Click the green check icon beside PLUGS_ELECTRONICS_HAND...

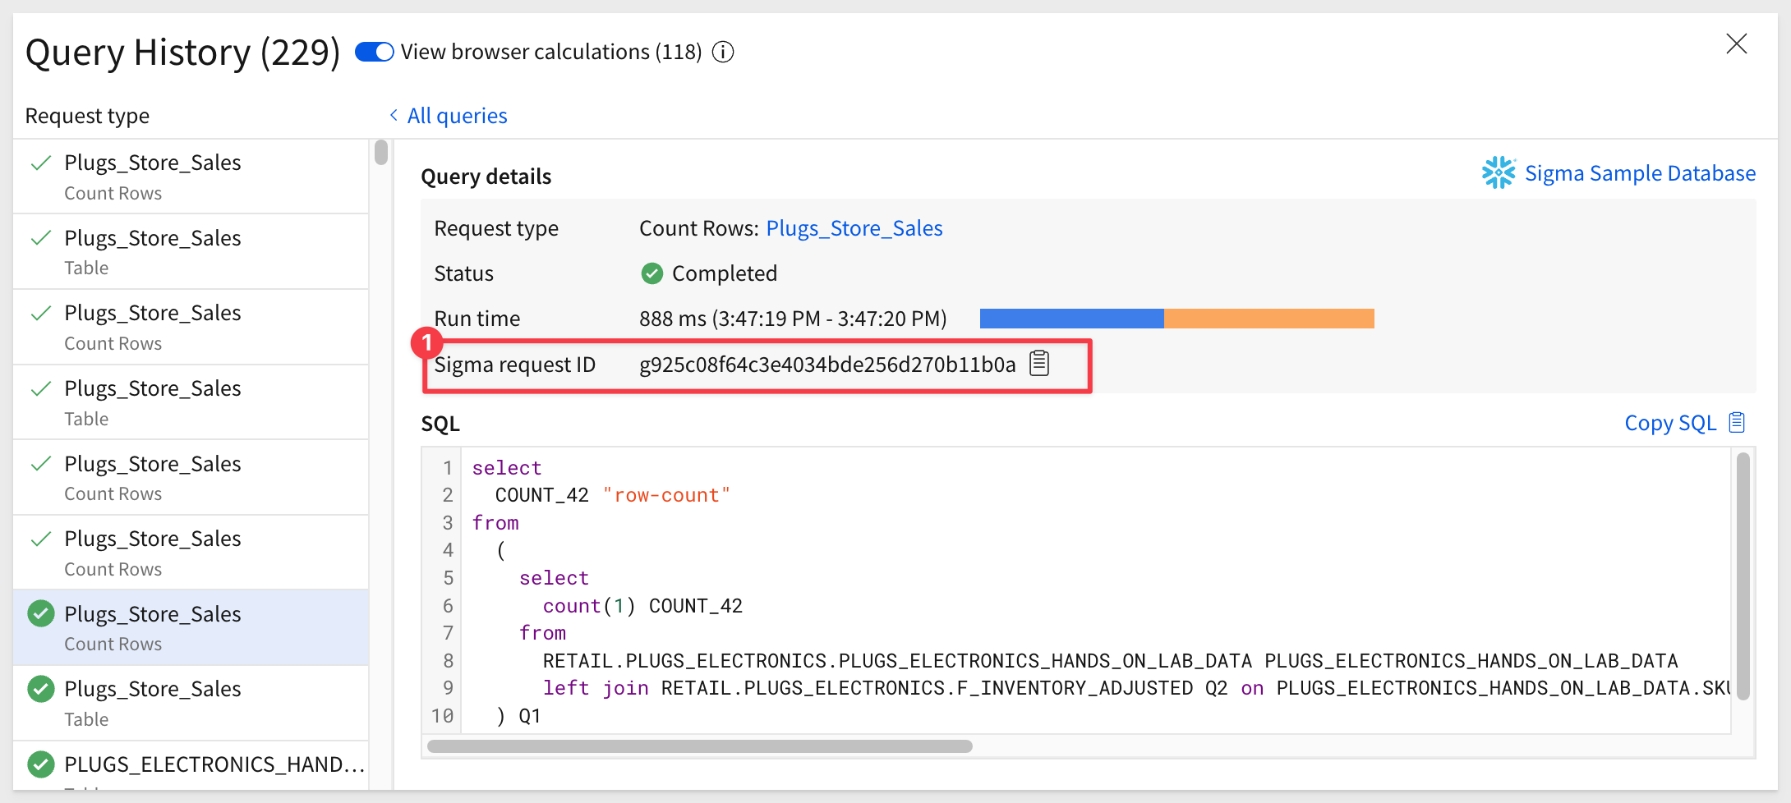[41, 764]
